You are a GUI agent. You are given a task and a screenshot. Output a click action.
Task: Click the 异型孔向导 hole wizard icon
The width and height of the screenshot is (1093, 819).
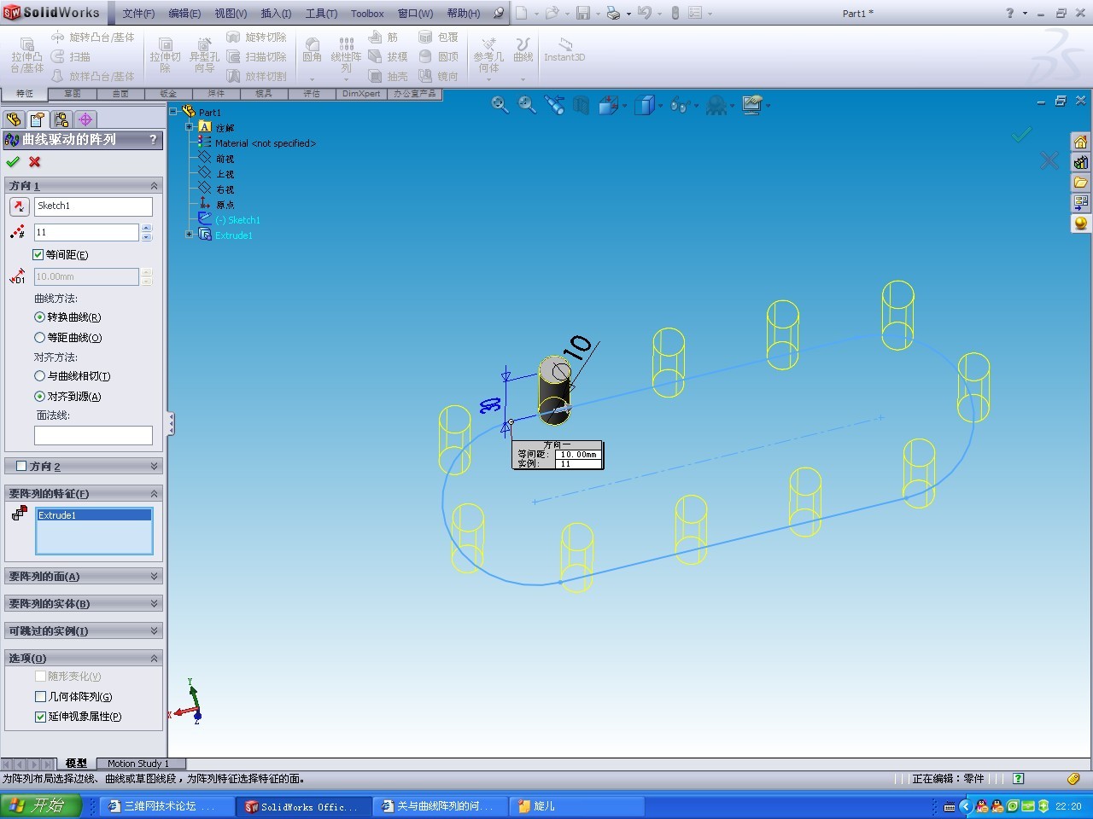click(x=204, y=55)
